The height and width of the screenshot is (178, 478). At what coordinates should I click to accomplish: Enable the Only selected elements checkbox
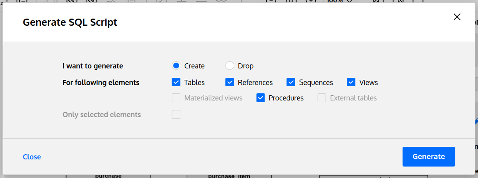[x=176, y=114]
